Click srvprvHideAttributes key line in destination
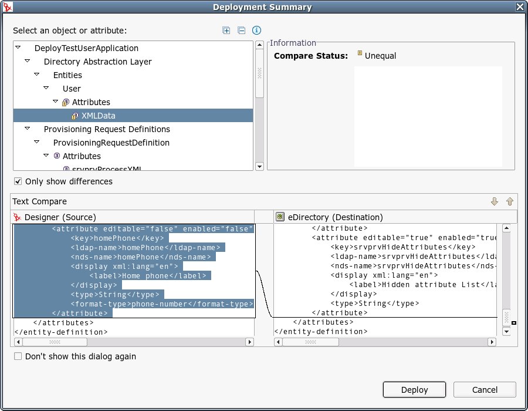The image size is (528, 411). (402, 247)
